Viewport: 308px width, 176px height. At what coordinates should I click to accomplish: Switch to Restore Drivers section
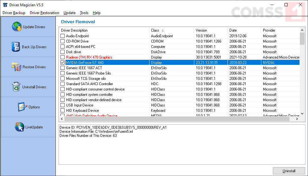pyautogui.click(x=28, y=67)
